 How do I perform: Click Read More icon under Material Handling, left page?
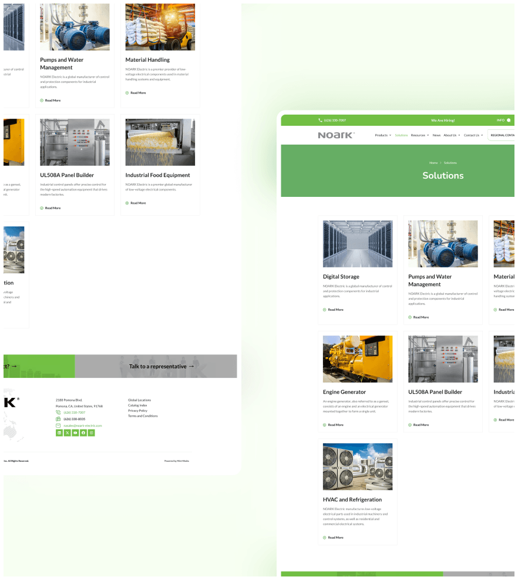127,93
